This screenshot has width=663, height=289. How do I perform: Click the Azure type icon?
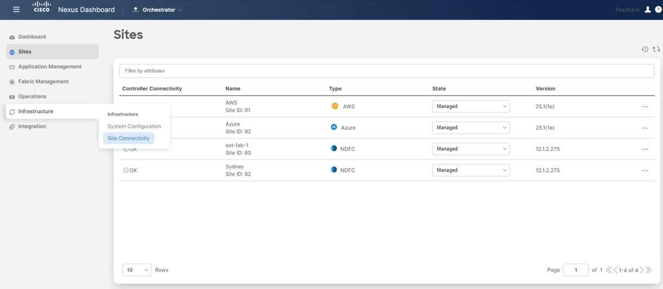[x=334, y=127]
